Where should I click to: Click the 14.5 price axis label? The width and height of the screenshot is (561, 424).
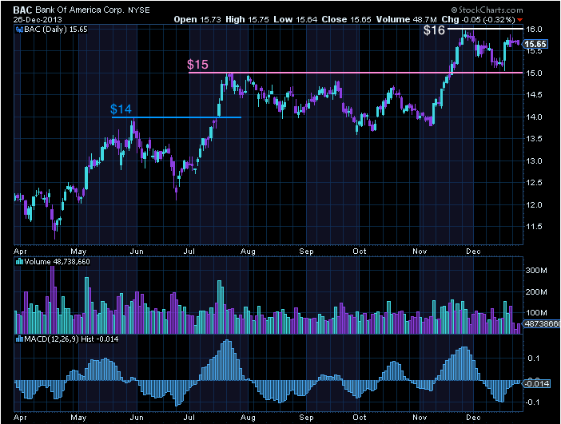pyautogui.click(x=534, y=95)
